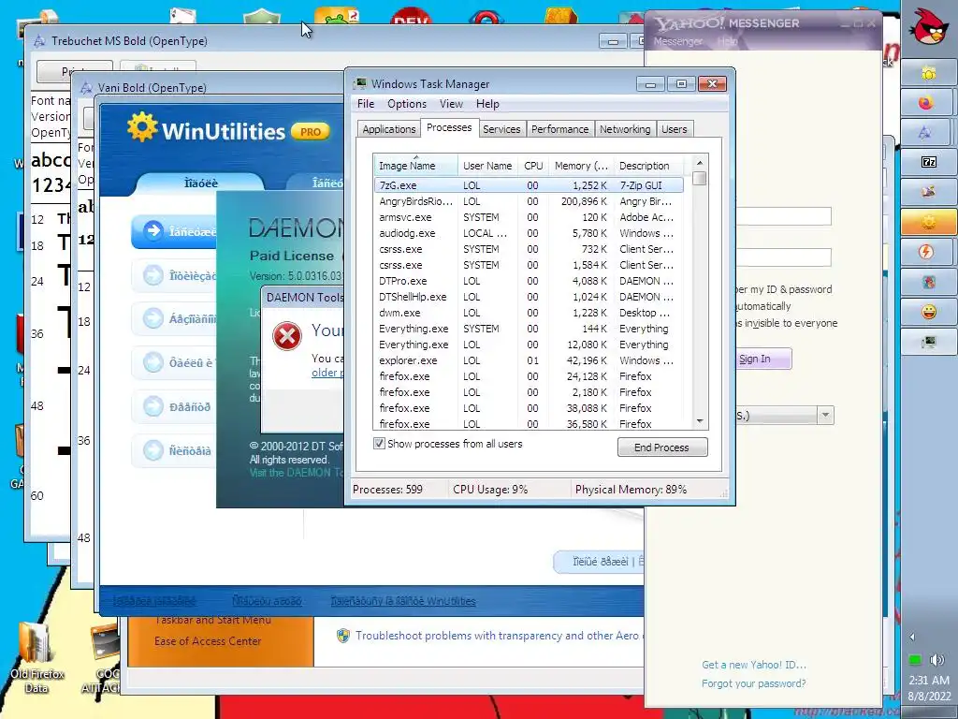Click the volume speaker tray icon

click(x=936, y=660)
